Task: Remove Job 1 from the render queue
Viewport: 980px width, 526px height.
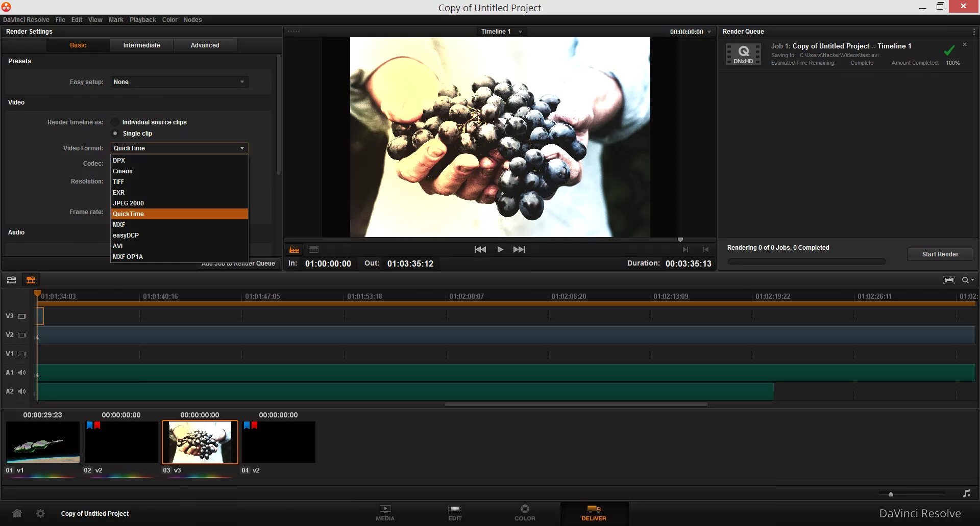Action: (x=965, y=44)
